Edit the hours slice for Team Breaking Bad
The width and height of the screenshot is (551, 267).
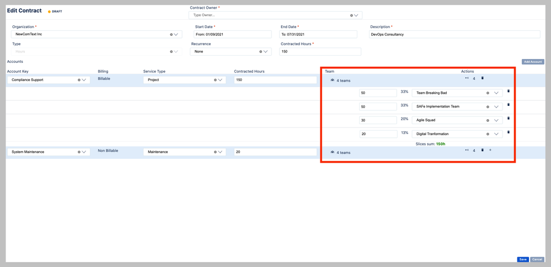[378, 93]
